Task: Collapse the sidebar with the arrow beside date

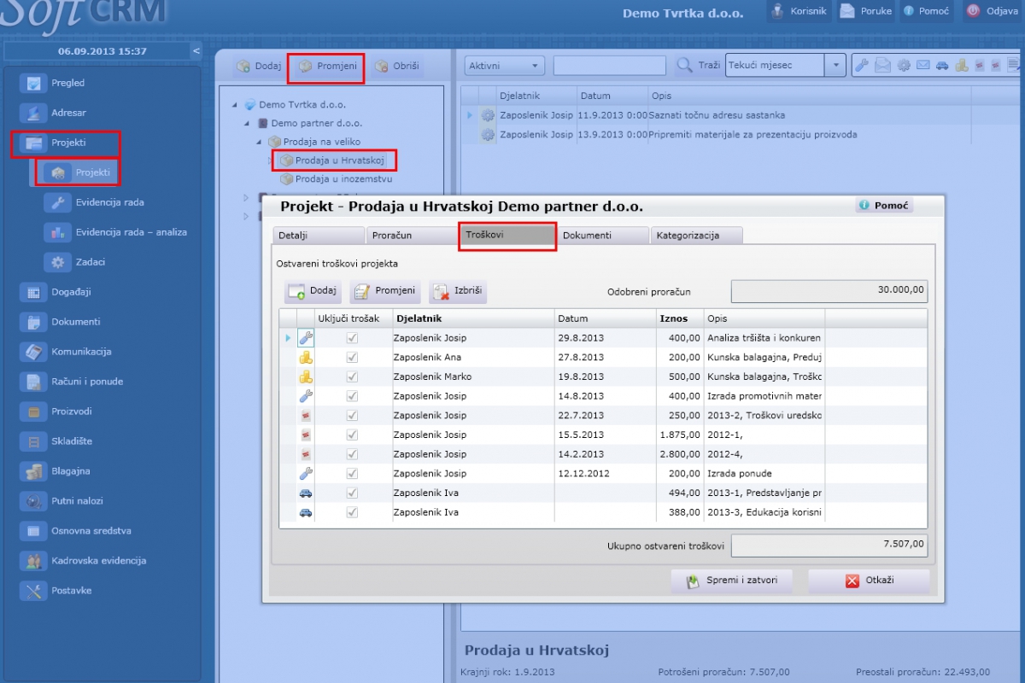Action: point(196,51)
